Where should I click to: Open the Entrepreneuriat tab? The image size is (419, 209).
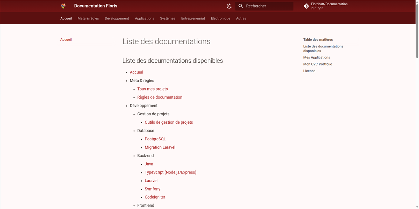coord(193,18)
